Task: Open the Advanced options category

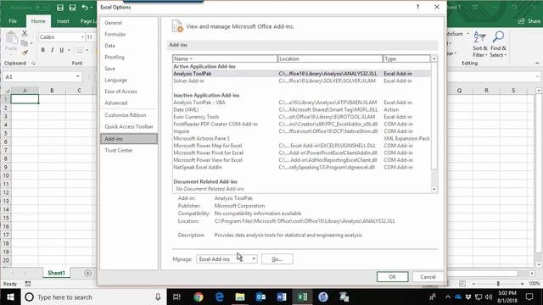Action: tap(116, 103)
